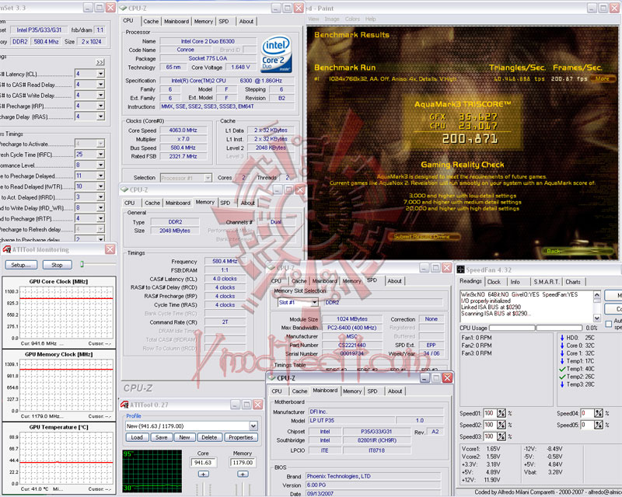
Task: Click the Load profile button
Action: pos(137,437)
